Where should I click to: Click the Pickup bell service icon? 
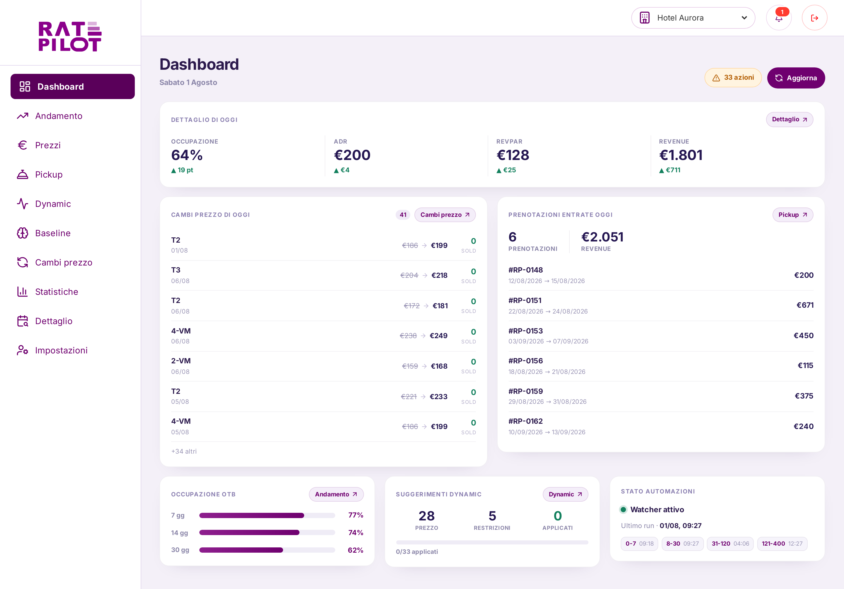point(23,174)
